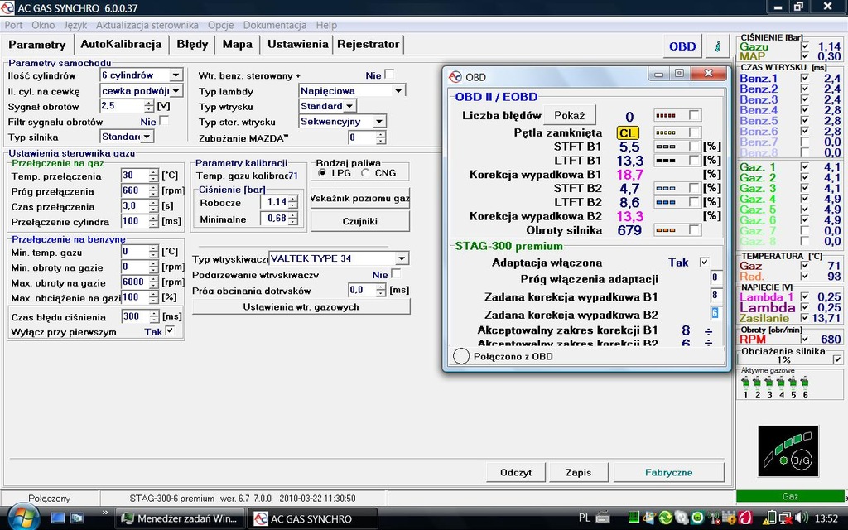Open the Il. cyl. na cewkę dropdown
The image size is (848, 530).
[x=176, y=91]
